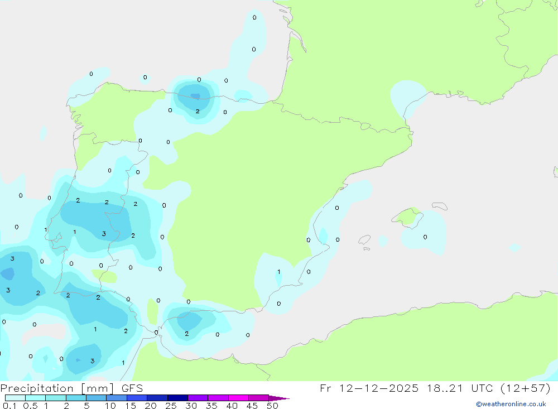Viewport: 558px width, 409px height.
Task: Click the legend scale label "15"
Action: pyautogui.click(x=131, y=406)
